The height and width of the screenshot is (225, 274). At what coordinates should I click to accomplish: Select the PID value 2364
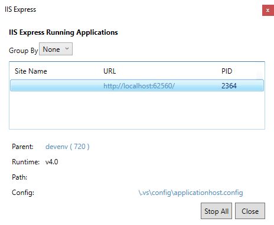click(x=229, y=86)
